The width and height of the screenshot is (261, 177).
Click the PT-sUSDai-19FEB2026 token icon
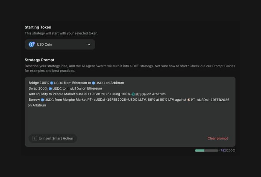[189, 100]
